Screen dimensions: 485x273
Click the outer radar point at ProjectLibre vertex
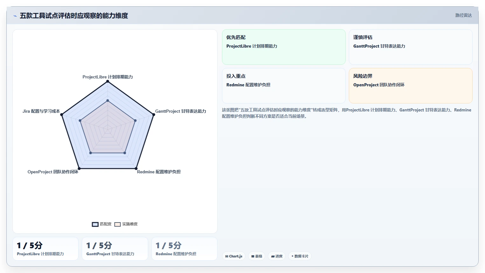[x=107, y=81]
